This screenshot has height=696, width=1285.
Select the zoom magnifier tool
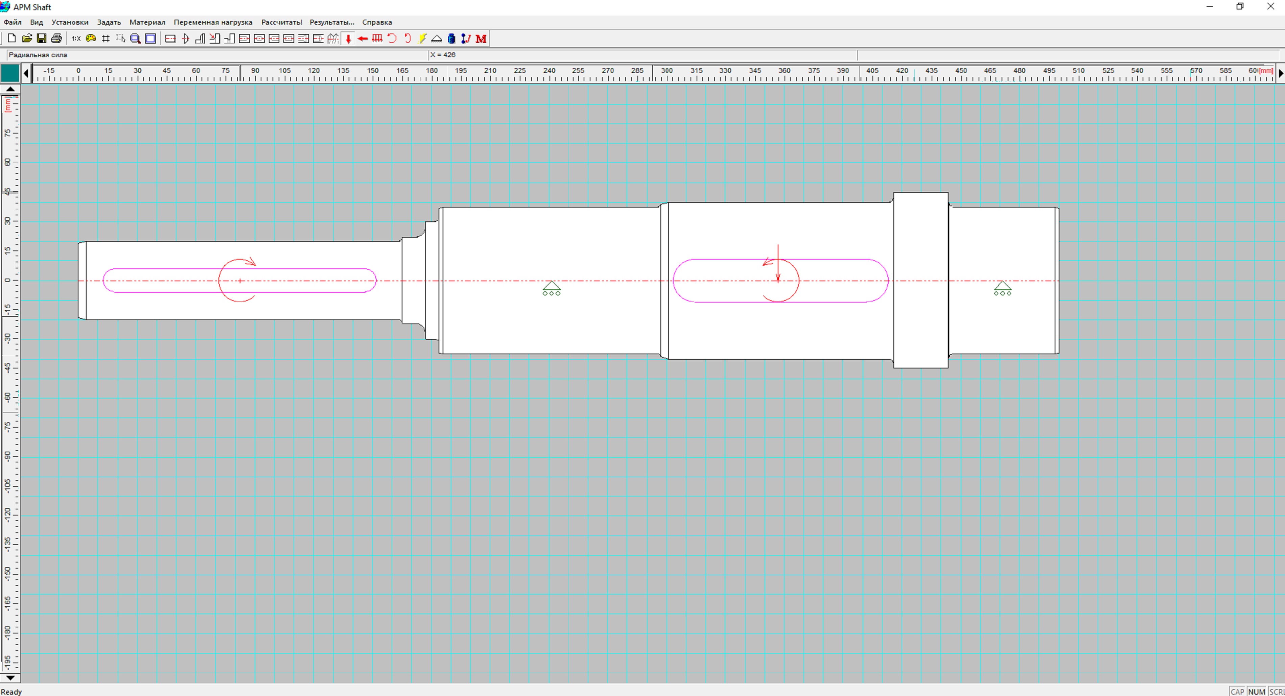pos(135,39)
